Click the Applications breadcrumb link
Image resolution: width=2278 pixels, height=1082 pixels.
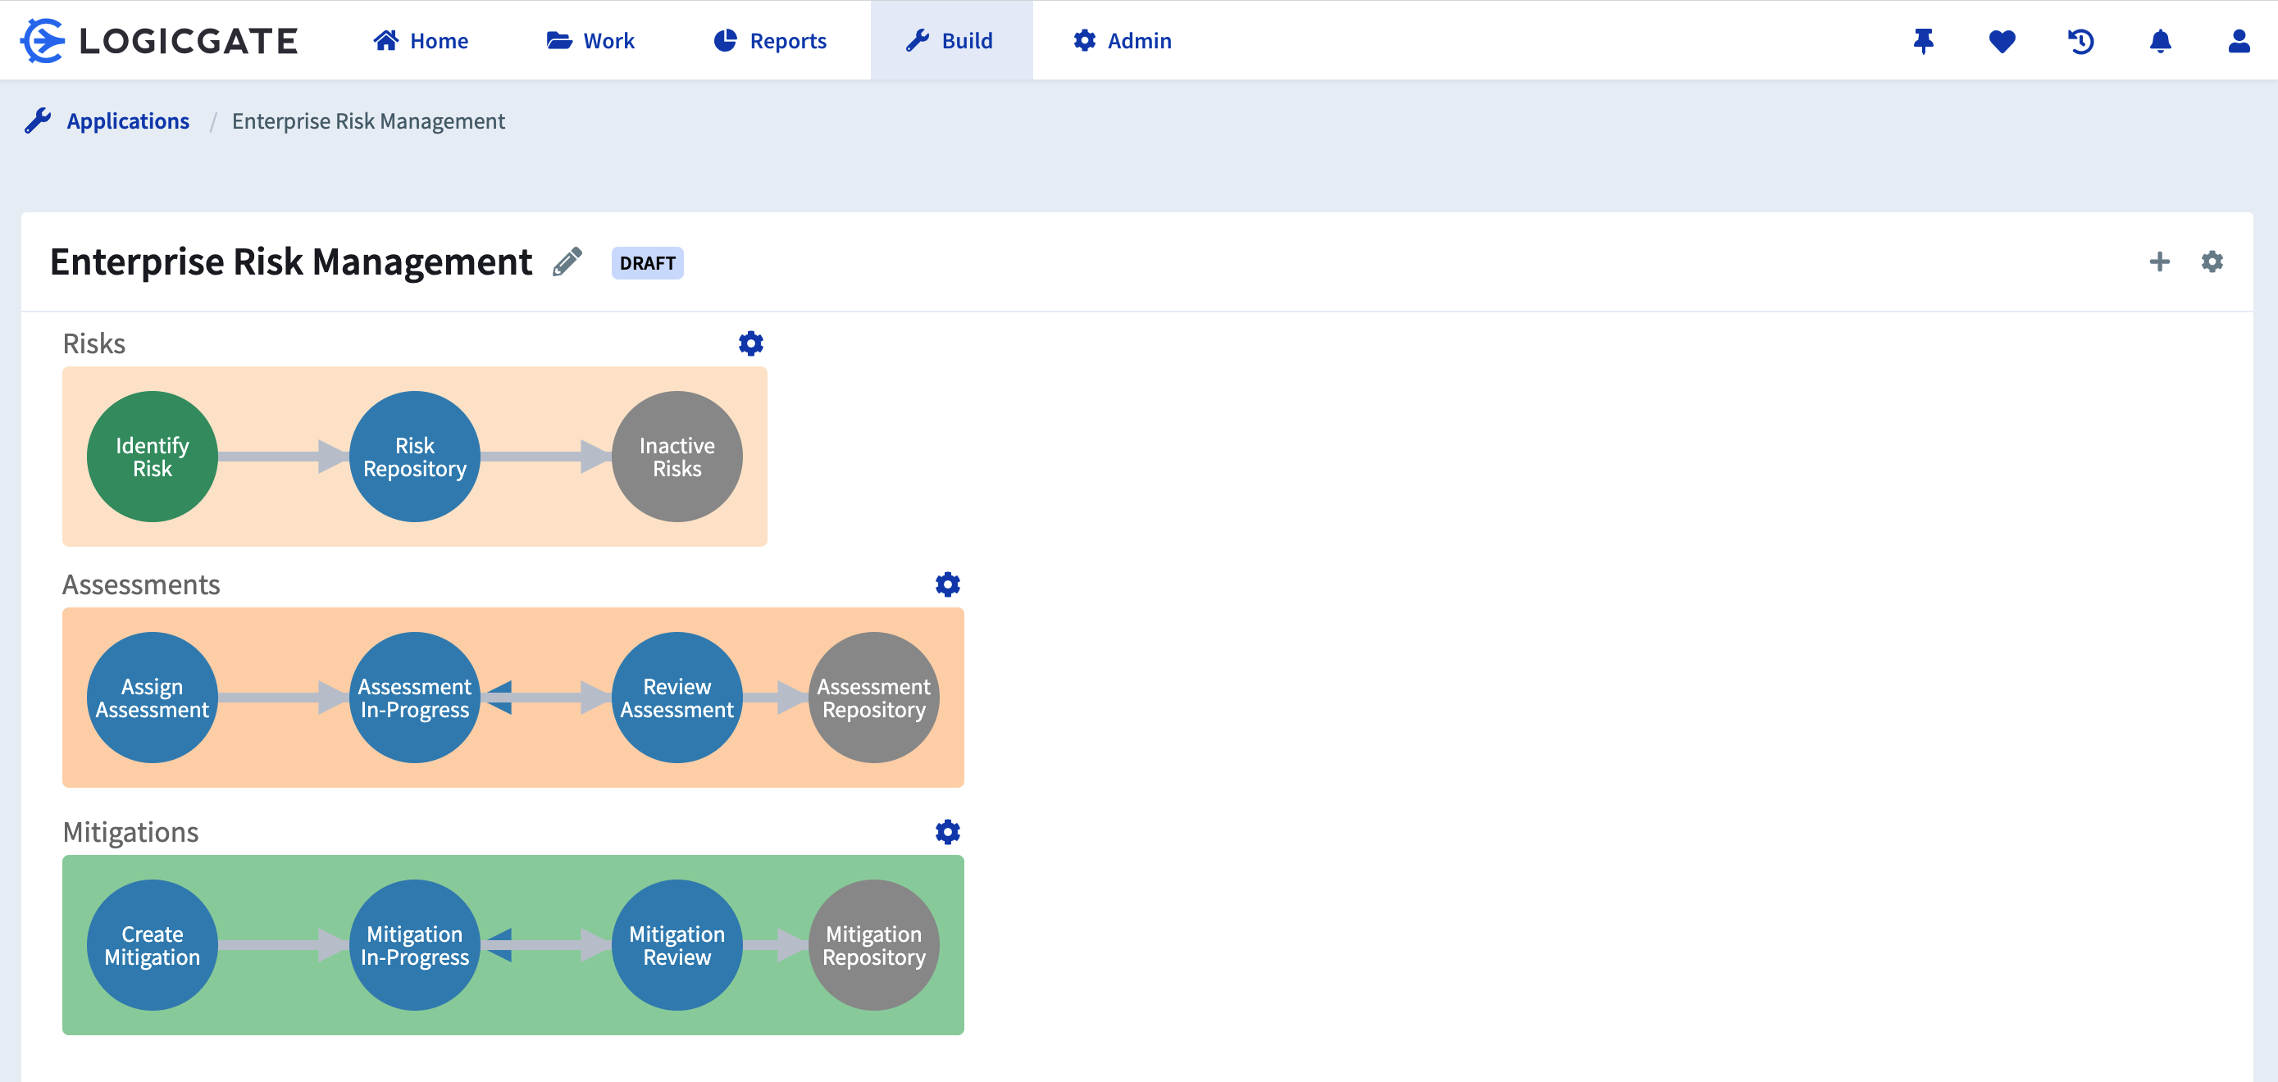[128, 121]
